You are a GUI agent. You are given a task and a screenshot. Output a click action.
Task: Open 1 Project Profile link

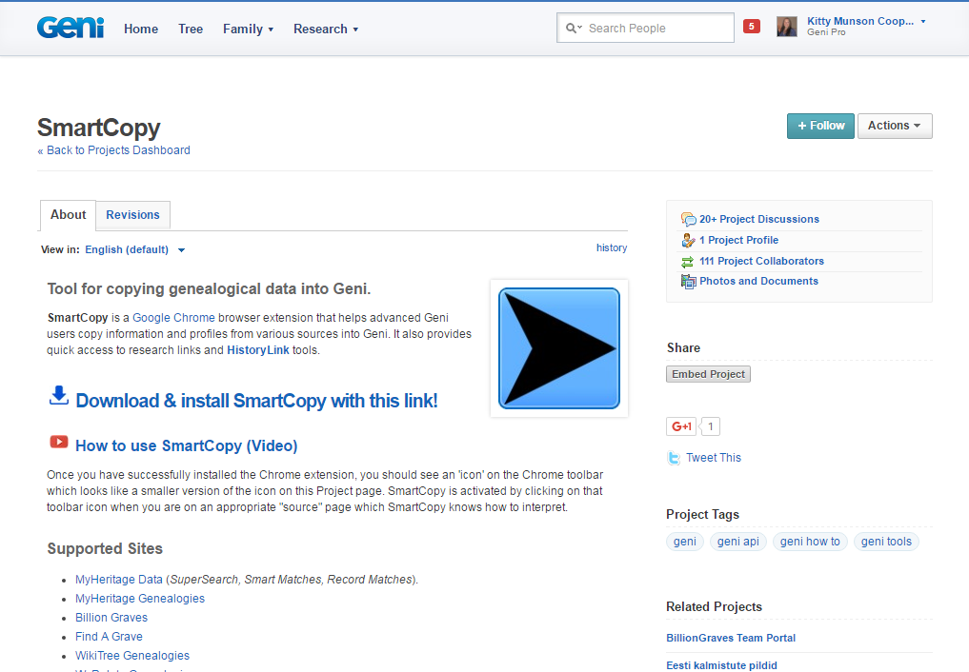point(738,240)
